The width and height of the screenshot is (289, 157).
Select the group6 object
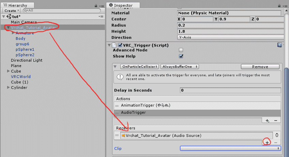pos(22,44)
